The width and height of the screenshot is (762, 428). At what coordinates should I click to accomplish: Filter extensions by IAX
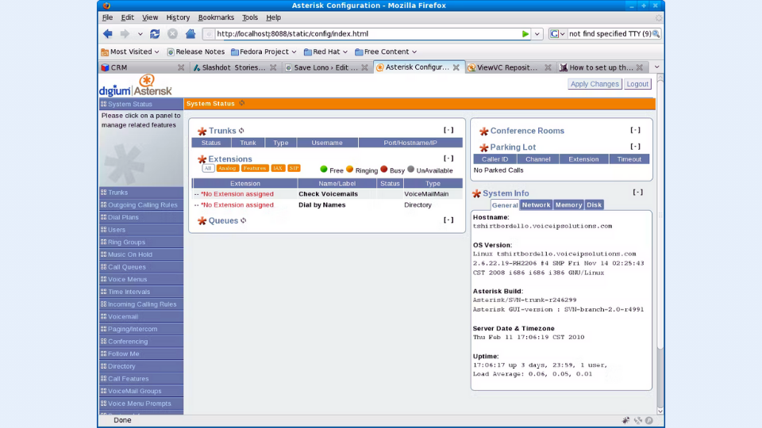click(278, 168)
